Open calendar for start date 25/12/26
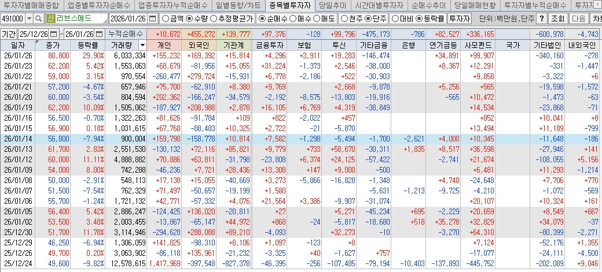 click(x=54, y=33)
